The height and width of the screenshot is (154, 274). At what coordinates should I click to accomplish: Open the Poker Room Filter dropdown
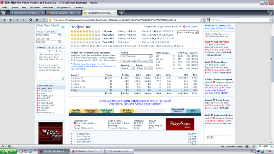pyautogui.click(x=49, y=35)
